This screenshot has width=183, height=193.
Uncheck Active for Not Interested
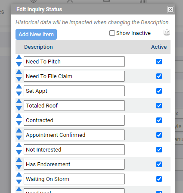[159, 150]
